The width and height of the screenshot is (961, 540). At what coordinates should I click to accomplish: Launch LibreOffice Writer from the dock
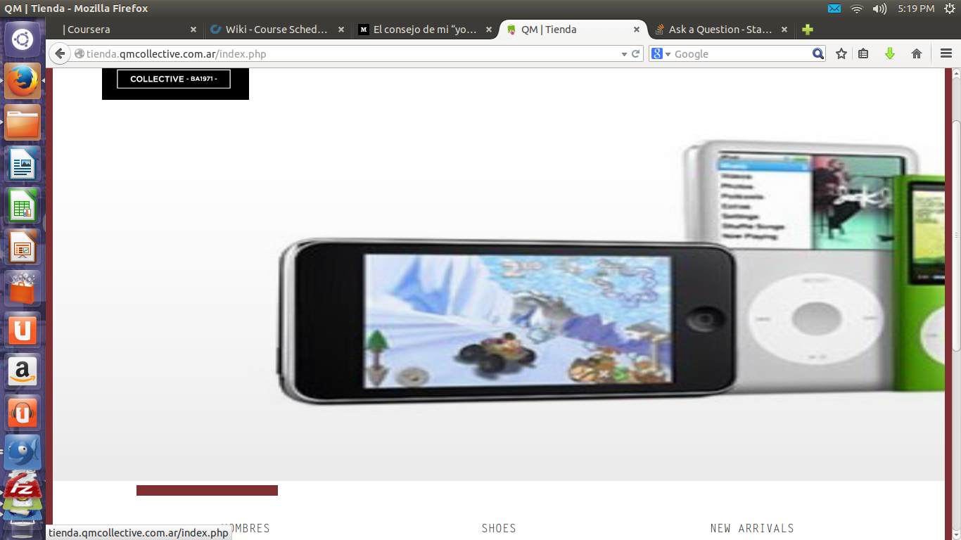pyautogui.click(x=23, y=165)
